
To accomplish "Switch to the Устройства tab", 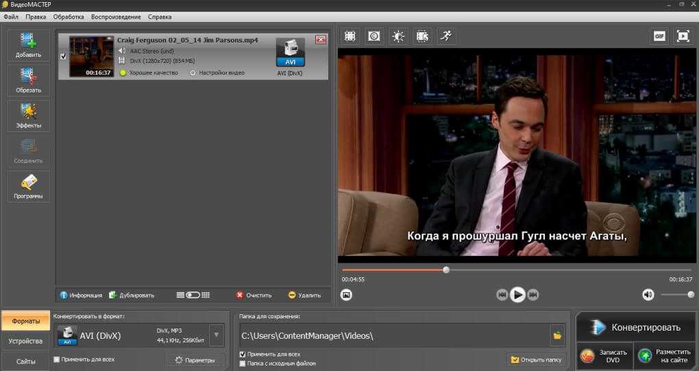I will (25, 341).
